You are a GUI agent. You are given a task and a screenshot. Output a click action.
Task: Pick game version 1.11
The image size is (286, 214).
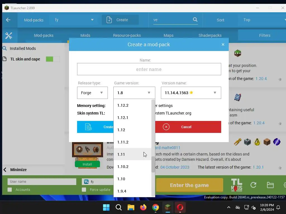(132, 154)
